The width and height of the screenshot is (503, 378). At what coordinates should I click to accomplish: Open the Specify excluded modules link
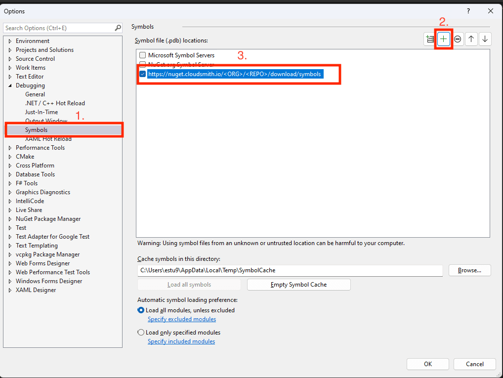pyautogui.click(x=182, y=319)
